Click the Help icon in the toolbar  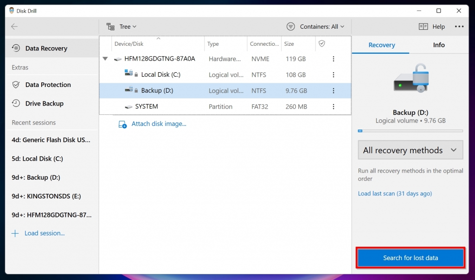tap(424, 26)
